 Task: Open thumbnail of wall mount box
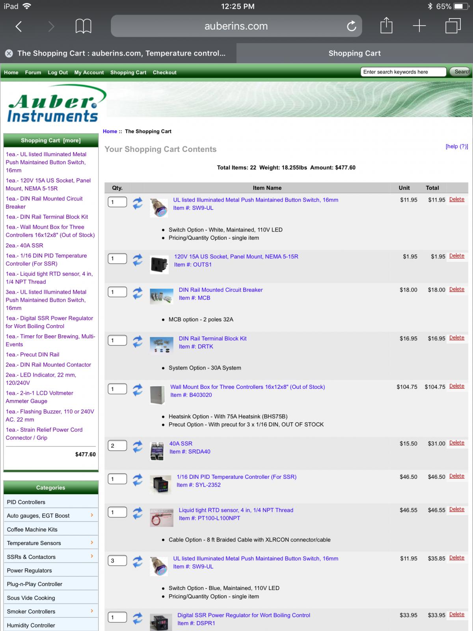157,395
